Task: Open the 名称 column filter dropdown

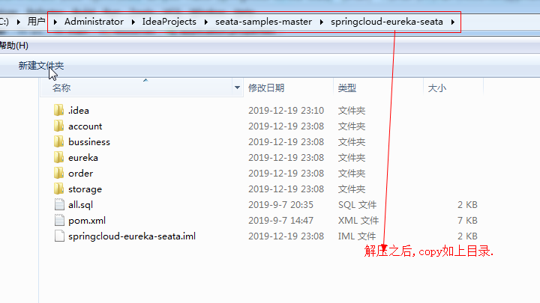Action: [x=237, y=88]
